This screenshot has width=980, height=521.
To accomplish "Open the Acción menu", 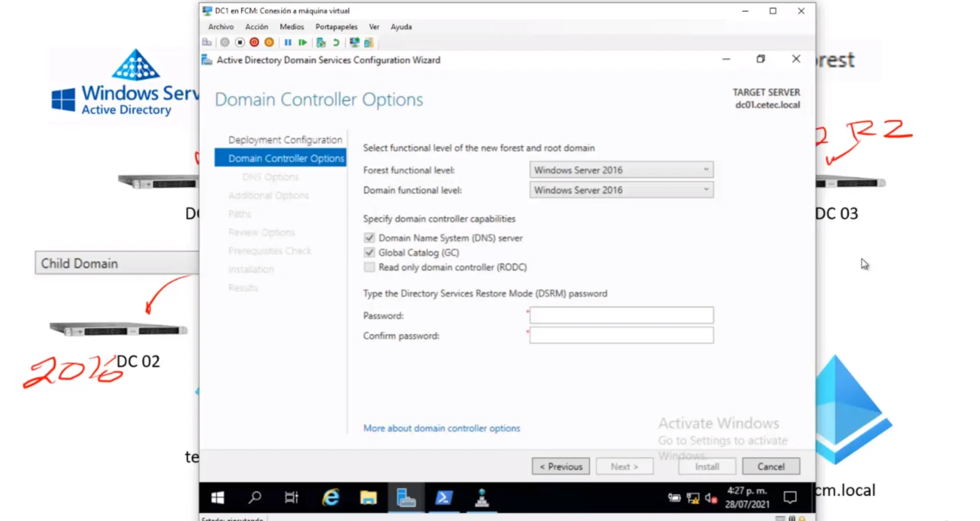I will click(257, 27).
